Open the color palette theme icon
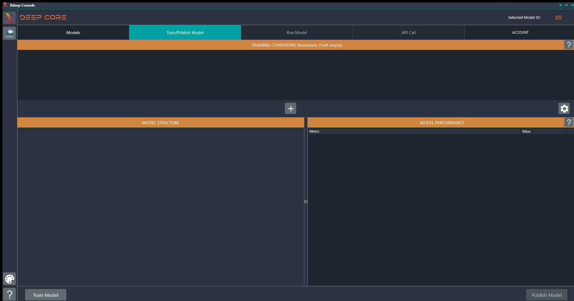The width and height of the screenshot is (574, 301). coord(9,279)
